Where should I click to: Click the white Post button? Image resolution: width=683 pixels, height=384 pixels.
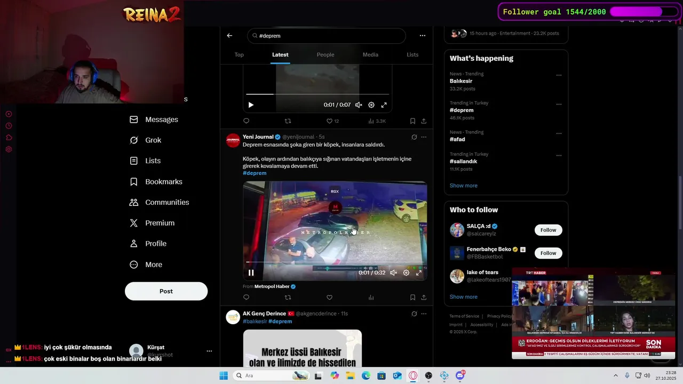click(166, 291)
